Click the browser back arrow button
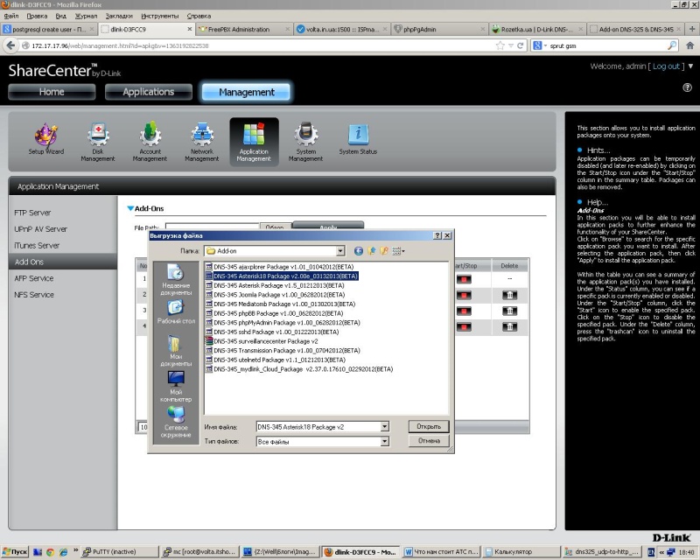The height and width of the screenshot is (560, 700). (10, 45)
